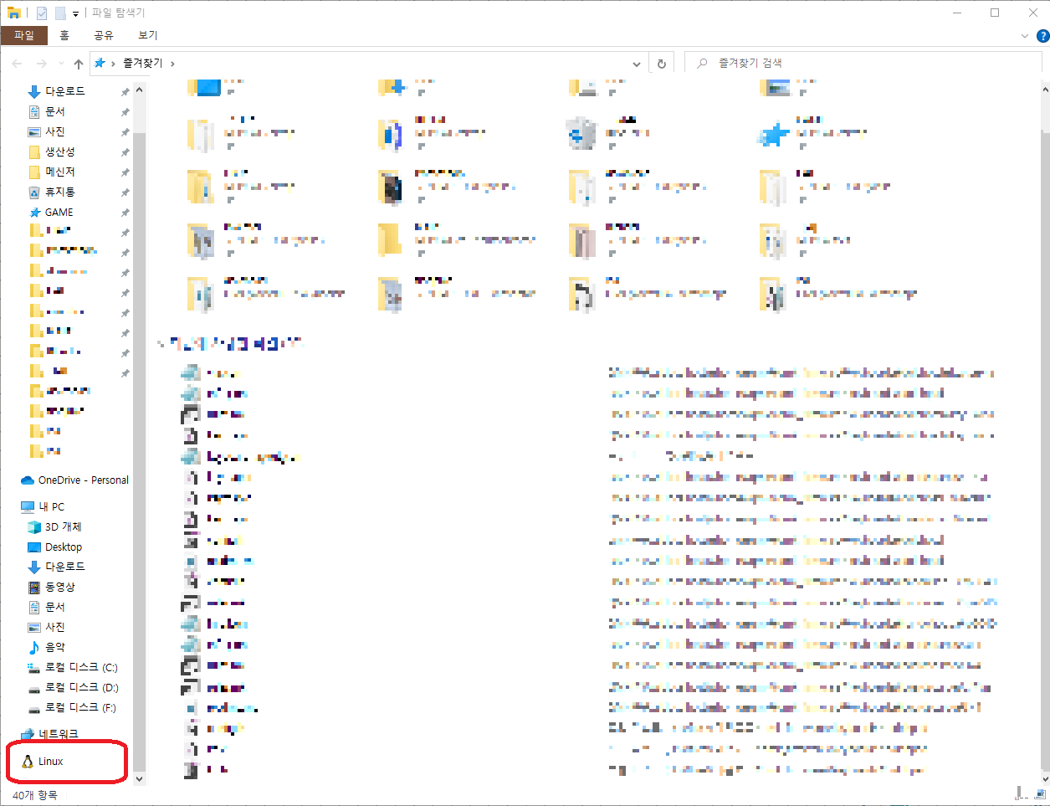Open Customize Quick Access Toolbar dropdown arrow
Image resolution: width=1050 pixels, height=806 pixels.
pyautogui.click(x=75, y=13)
